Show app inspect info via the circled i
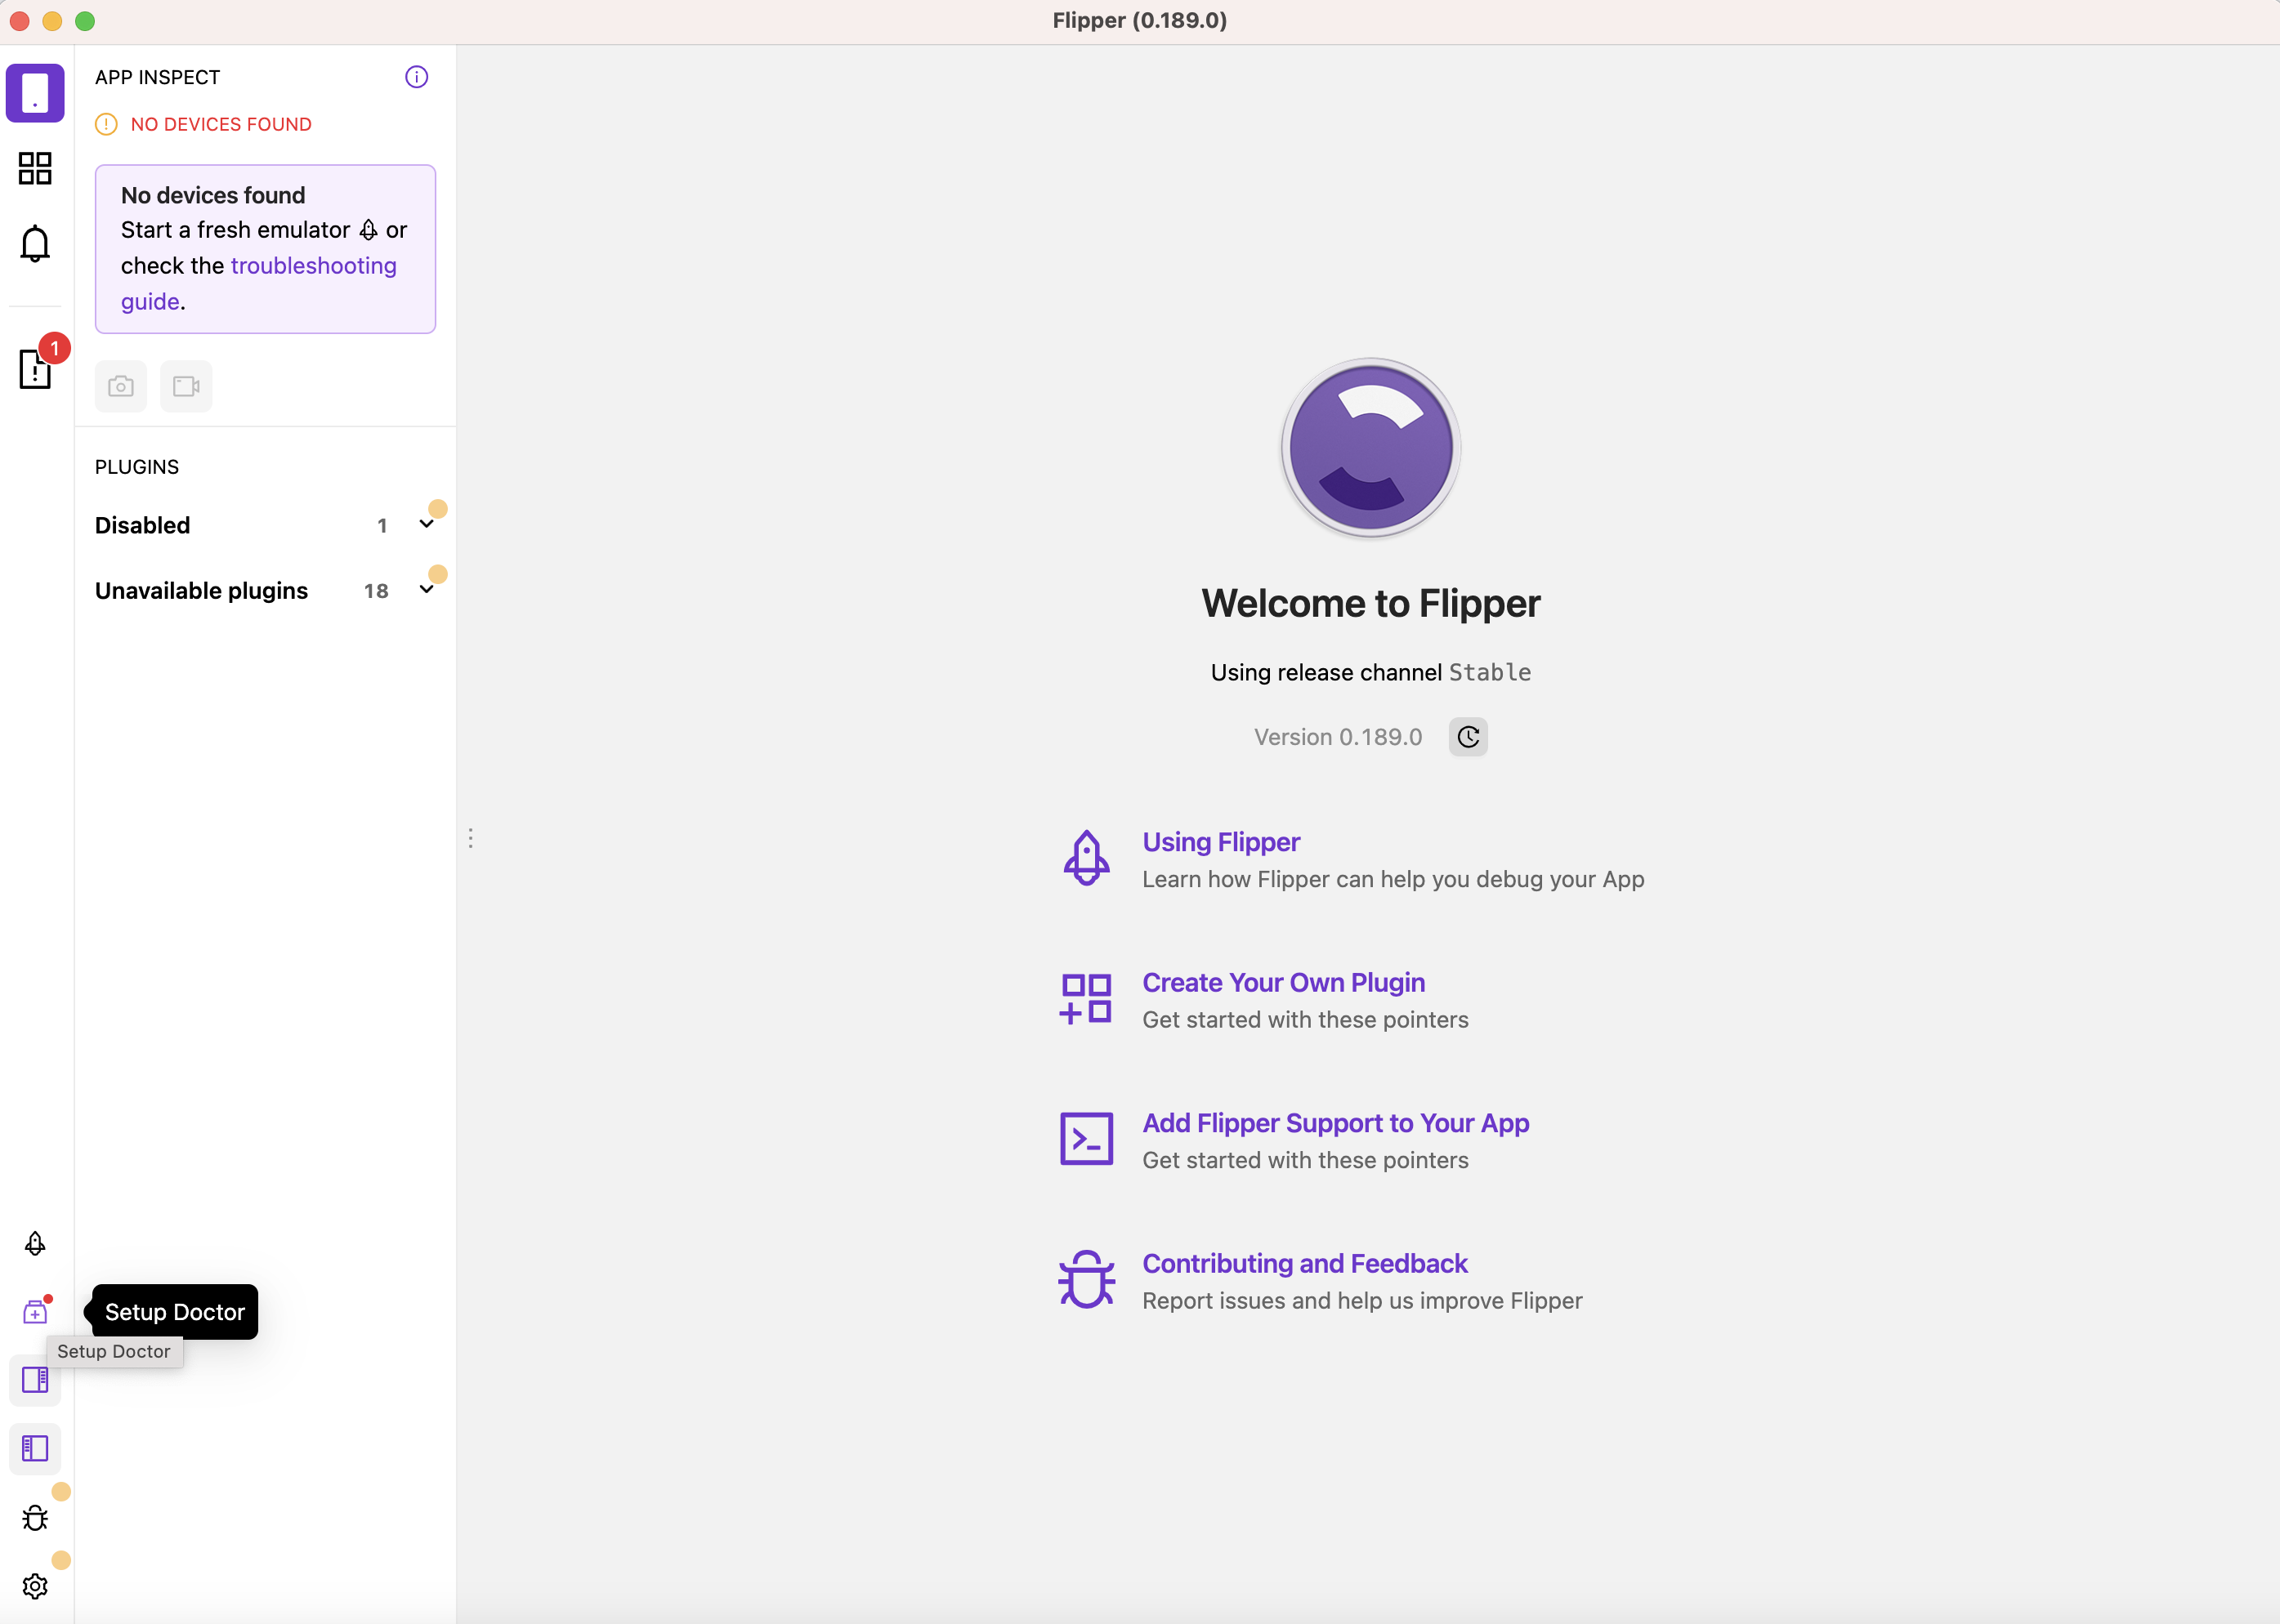This screenshot has height=1624, width=2280. click(416, 76)
